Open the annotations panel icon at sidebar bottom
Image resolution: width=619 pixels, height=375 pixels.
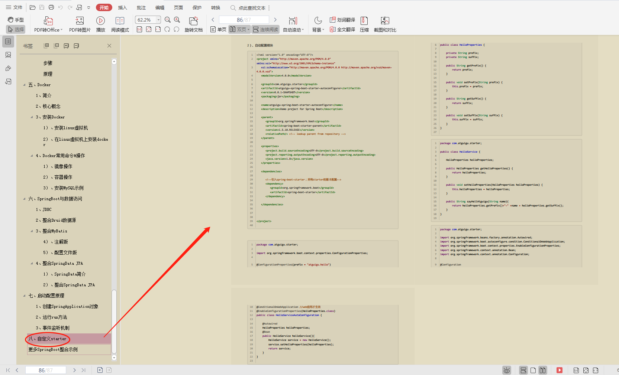[x=8, y=82]
